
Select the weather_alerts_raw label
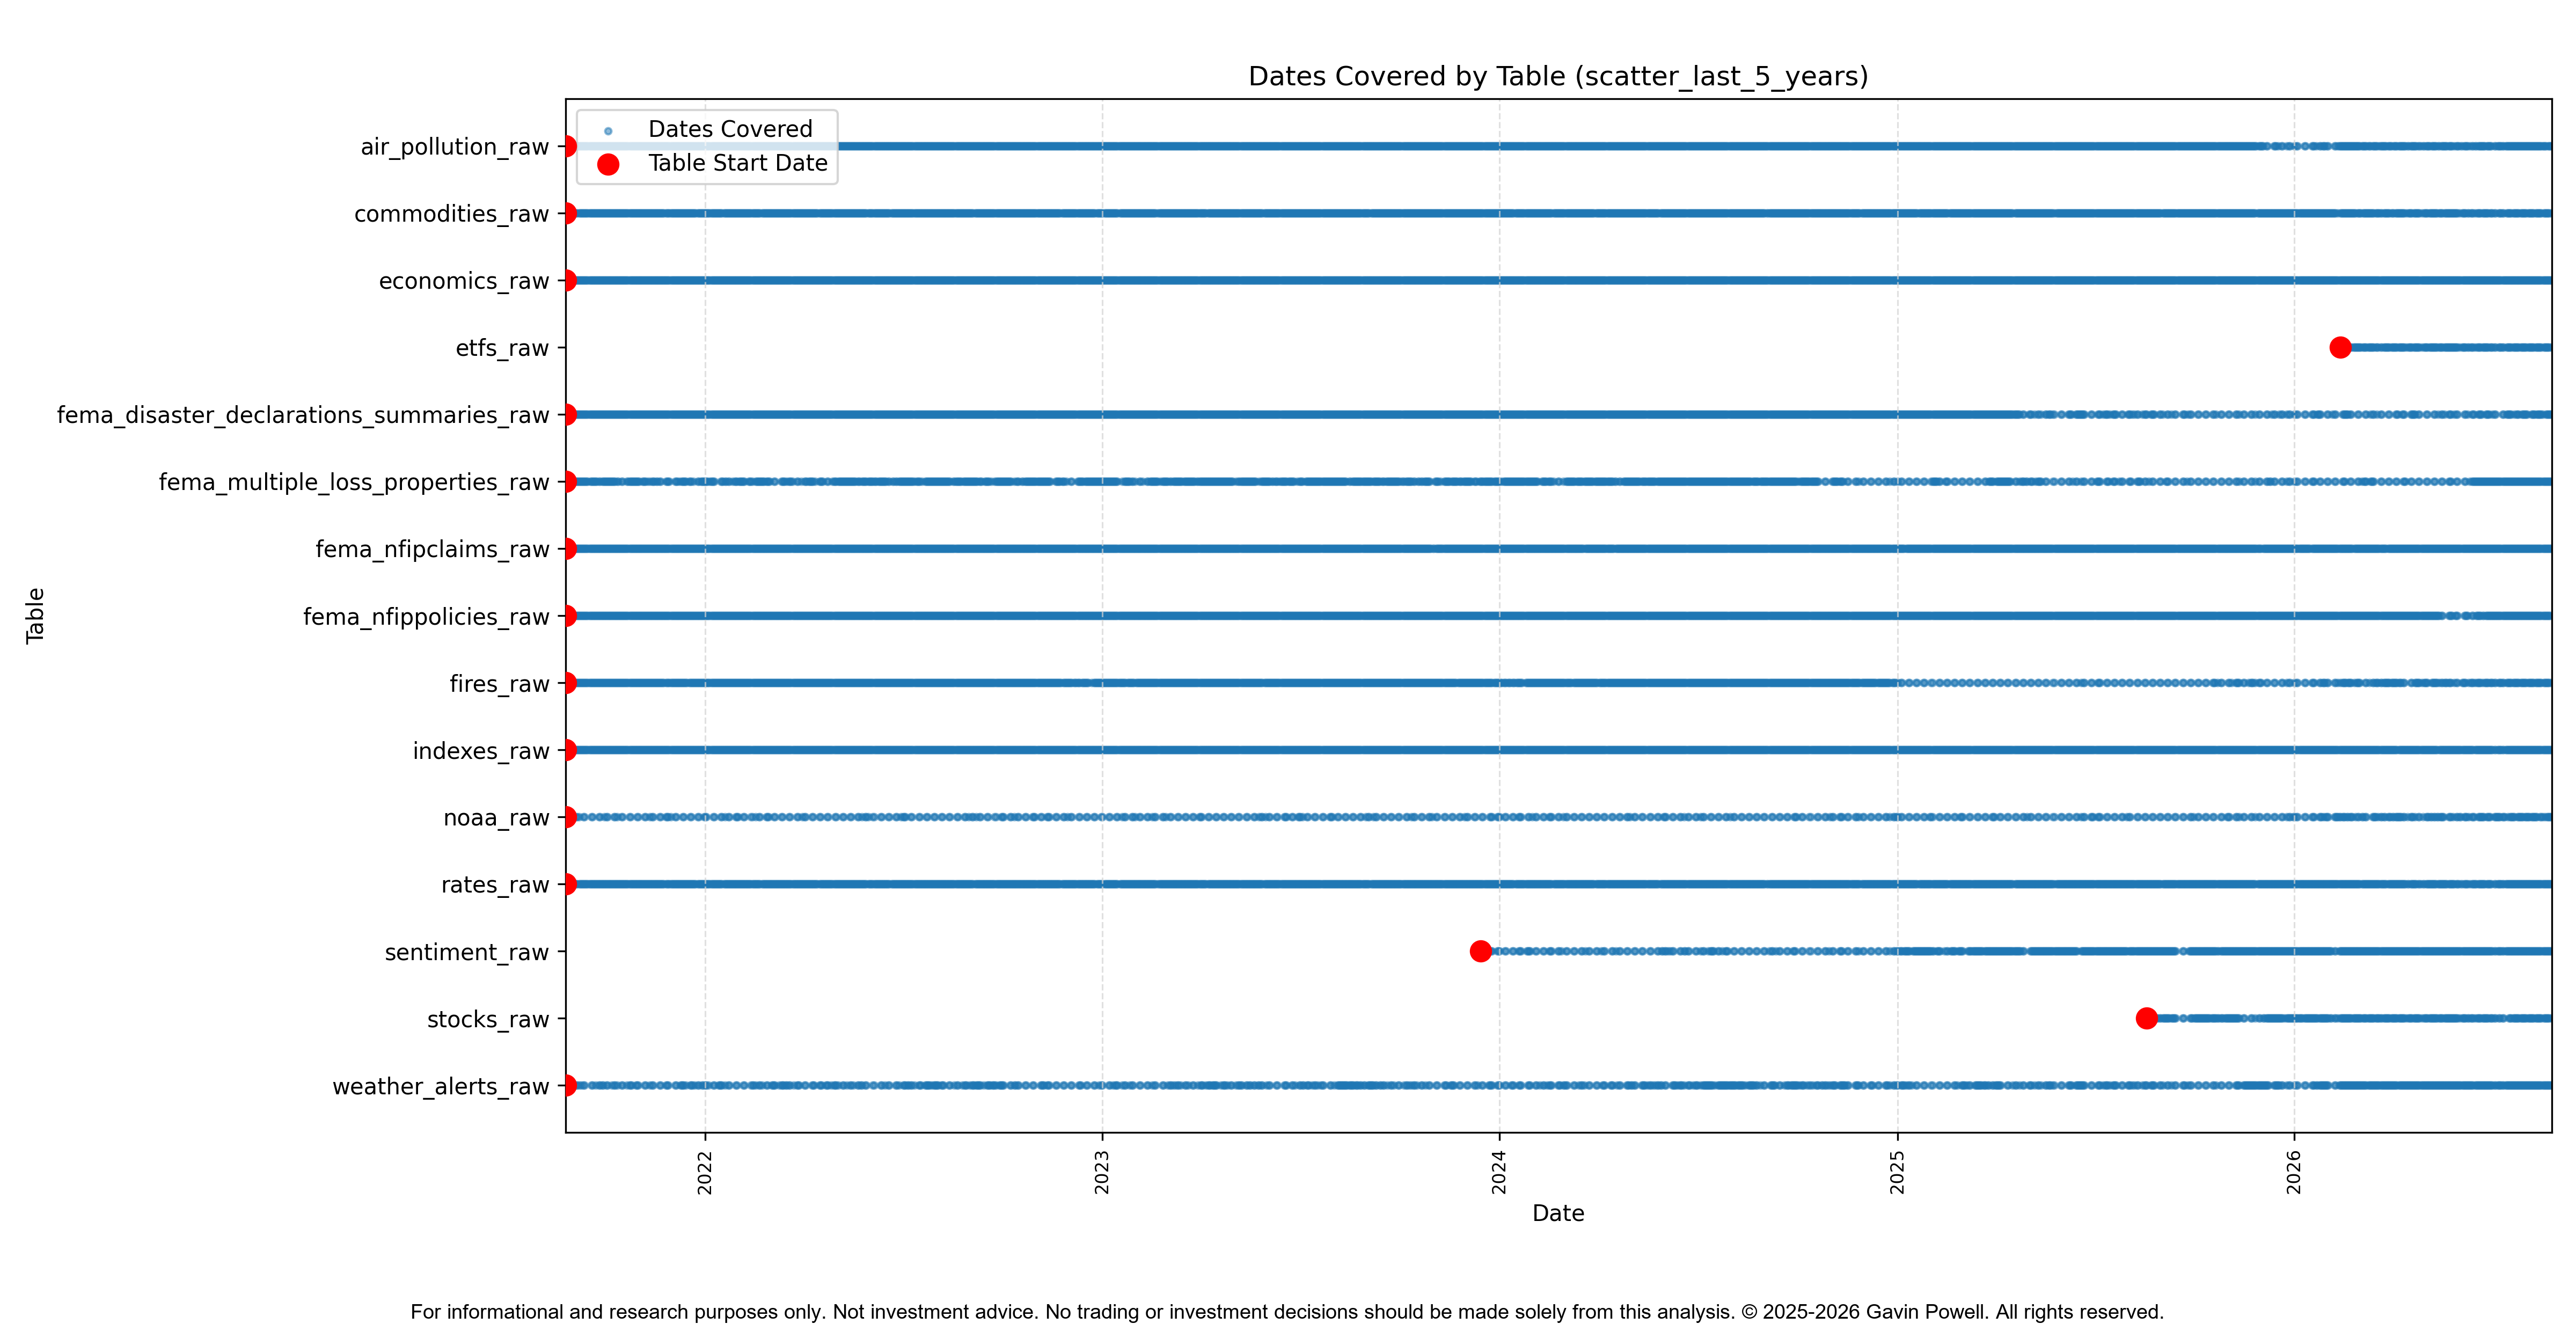(441, 1086)
